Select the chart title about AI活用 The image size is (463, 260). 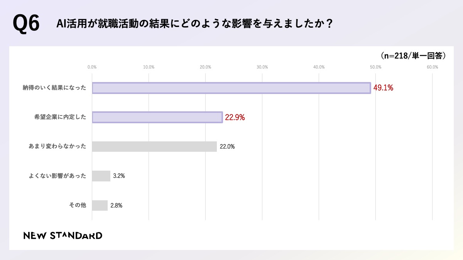[x=194, y=24]
